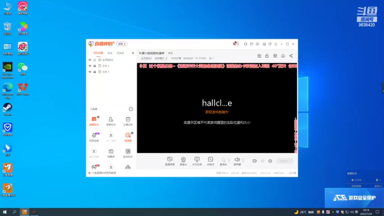
Task: Toggle visibility of 文本 2 source
Action: (90, 66)
